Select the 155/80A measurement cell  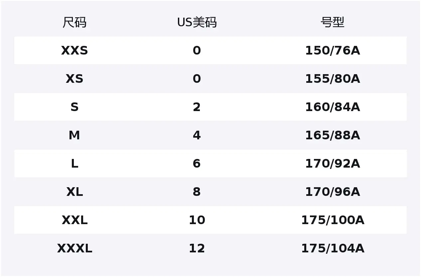333,79
